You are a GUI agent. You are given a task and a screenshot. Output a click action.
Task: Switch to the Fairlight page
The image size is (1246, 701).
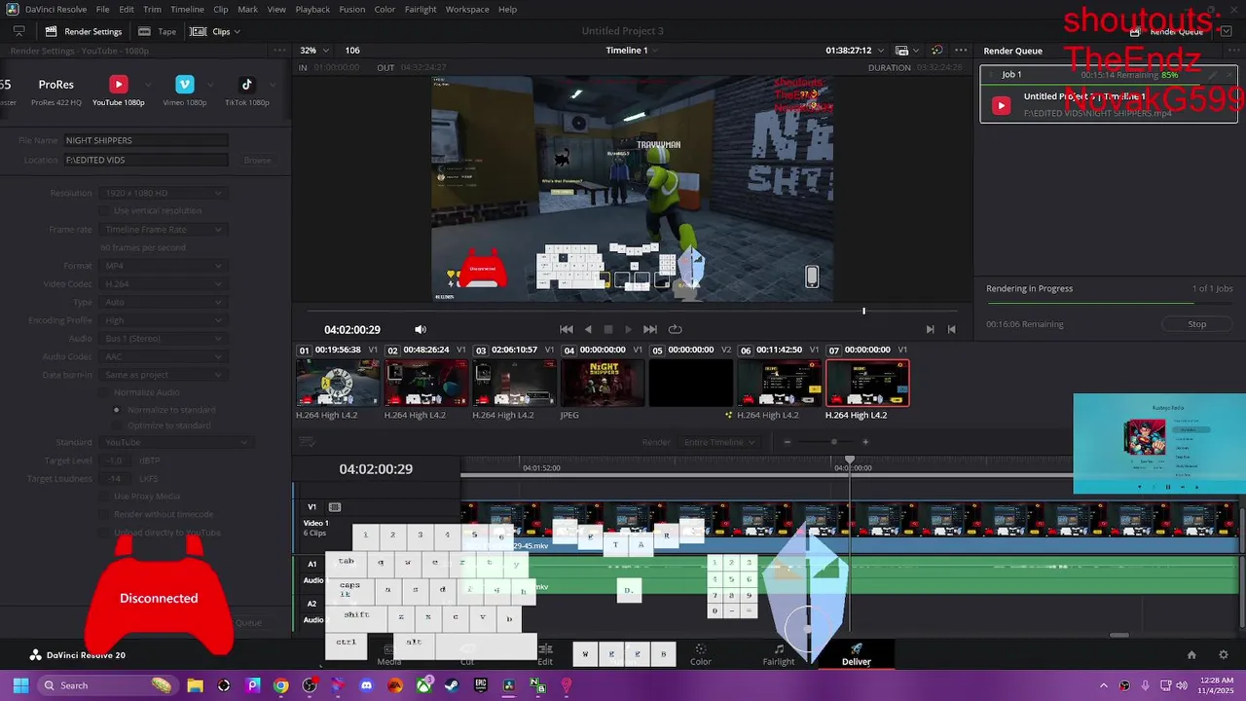pos(779,655)
